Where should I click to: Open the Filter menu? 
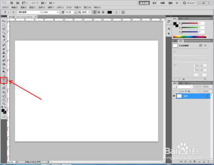click(x=51, y=7)
